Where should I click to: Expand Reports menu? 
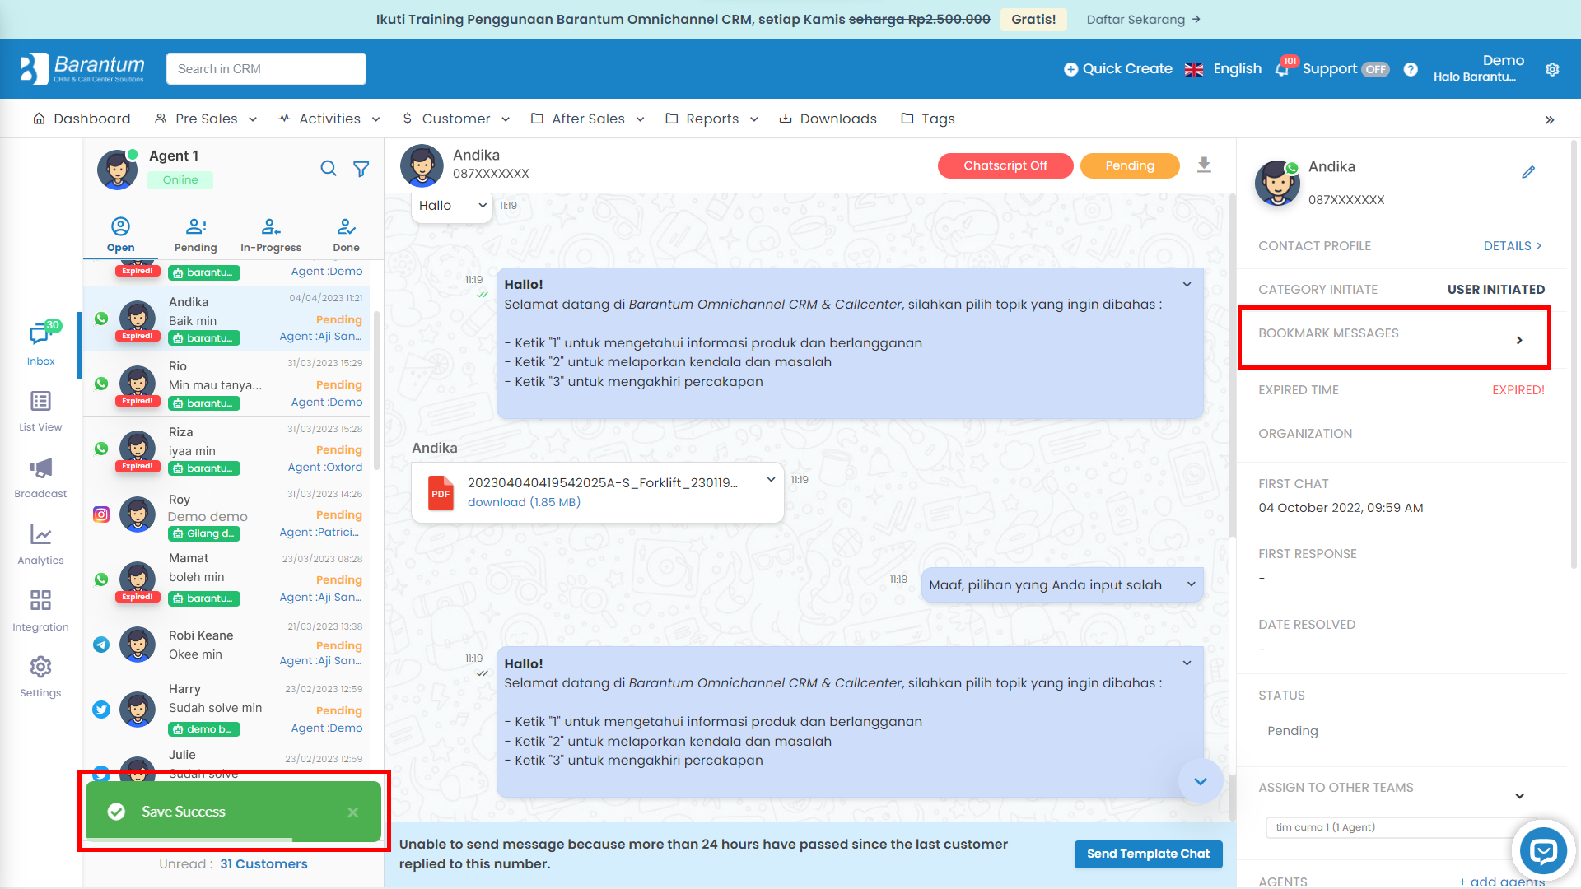(x=711, y=119)
